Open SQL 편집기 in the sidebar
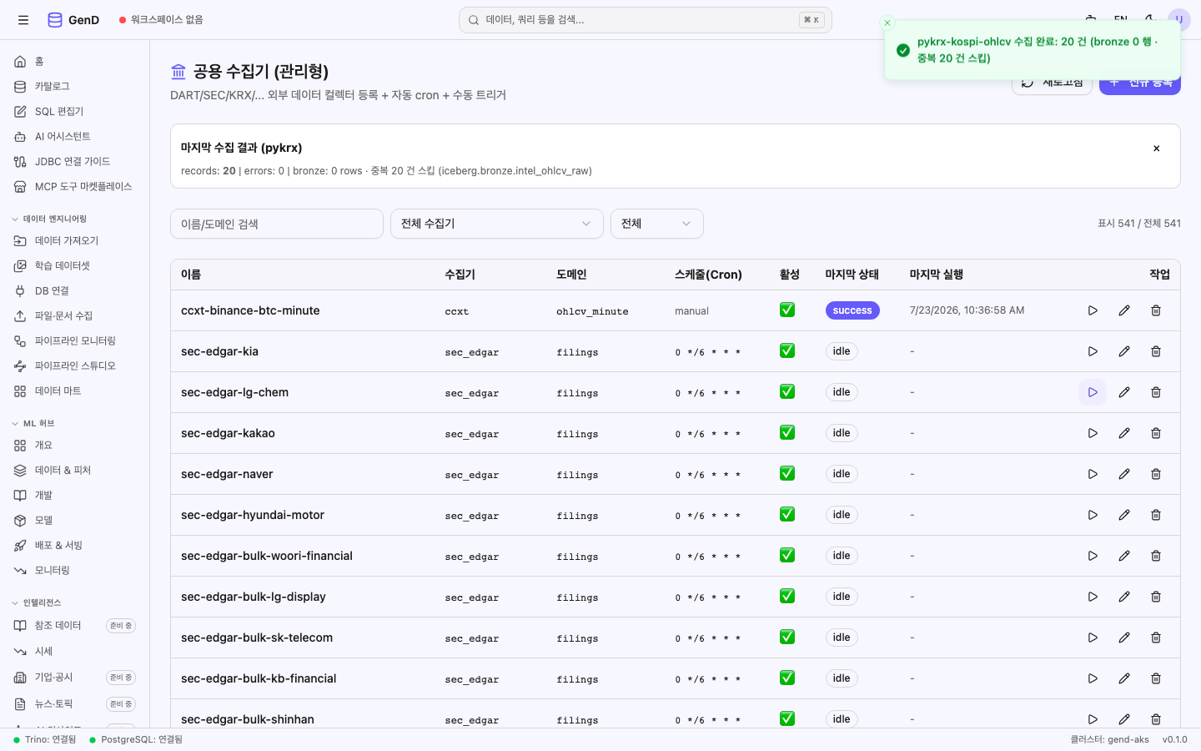Screen dimensions: 1201x751 click(75, 112)
